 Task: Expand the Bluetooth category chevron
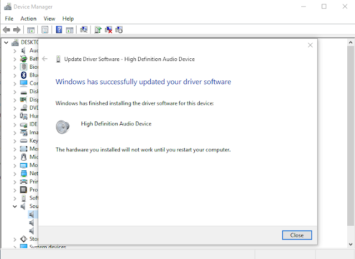tap(15, 75)
